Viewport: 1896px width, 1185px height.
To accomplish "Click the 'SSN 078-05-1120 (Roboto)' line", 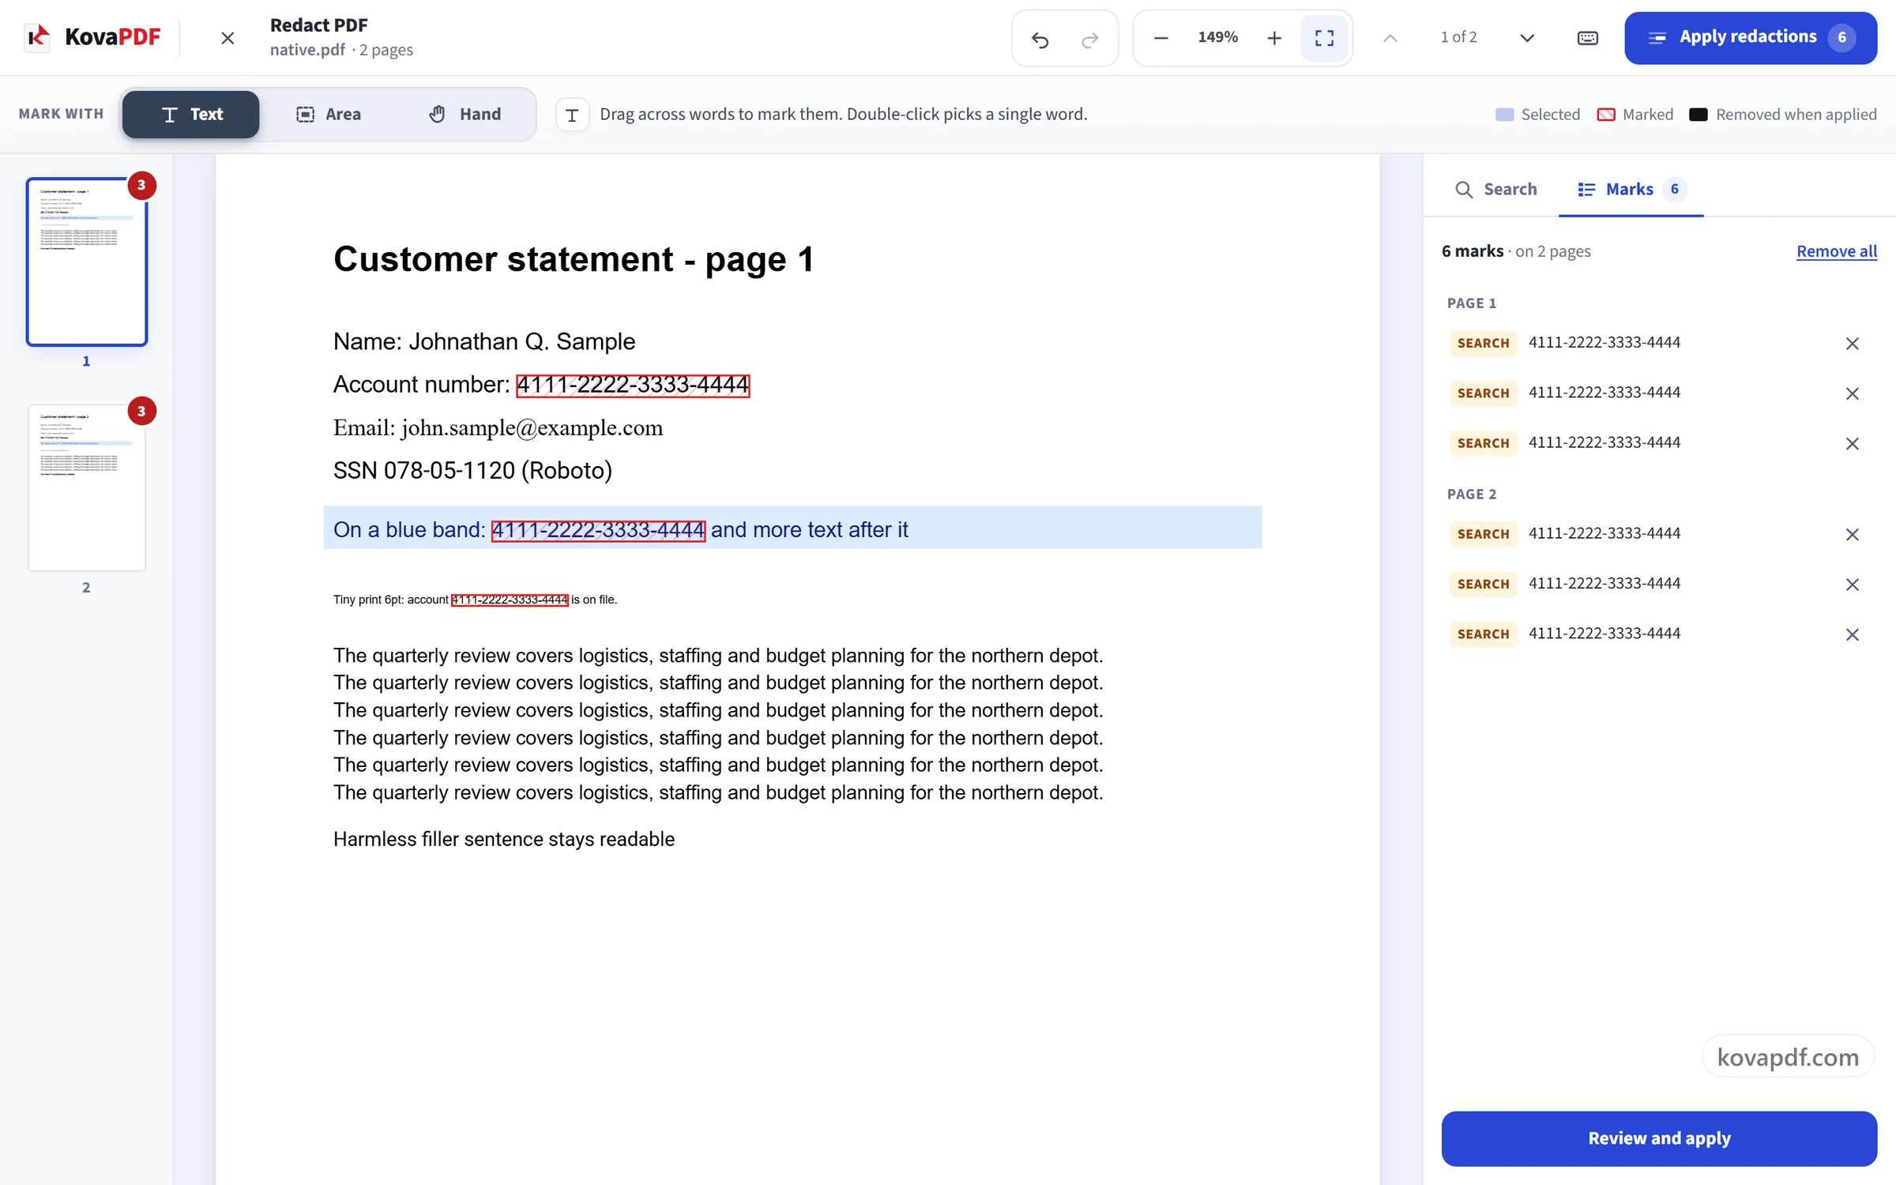I will click(x=472, y=471).
